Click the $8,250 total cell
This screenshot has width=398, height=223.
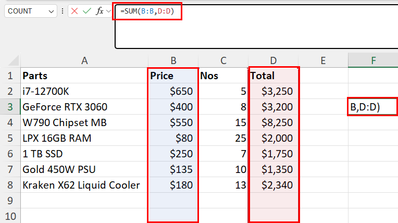point(273,122)
